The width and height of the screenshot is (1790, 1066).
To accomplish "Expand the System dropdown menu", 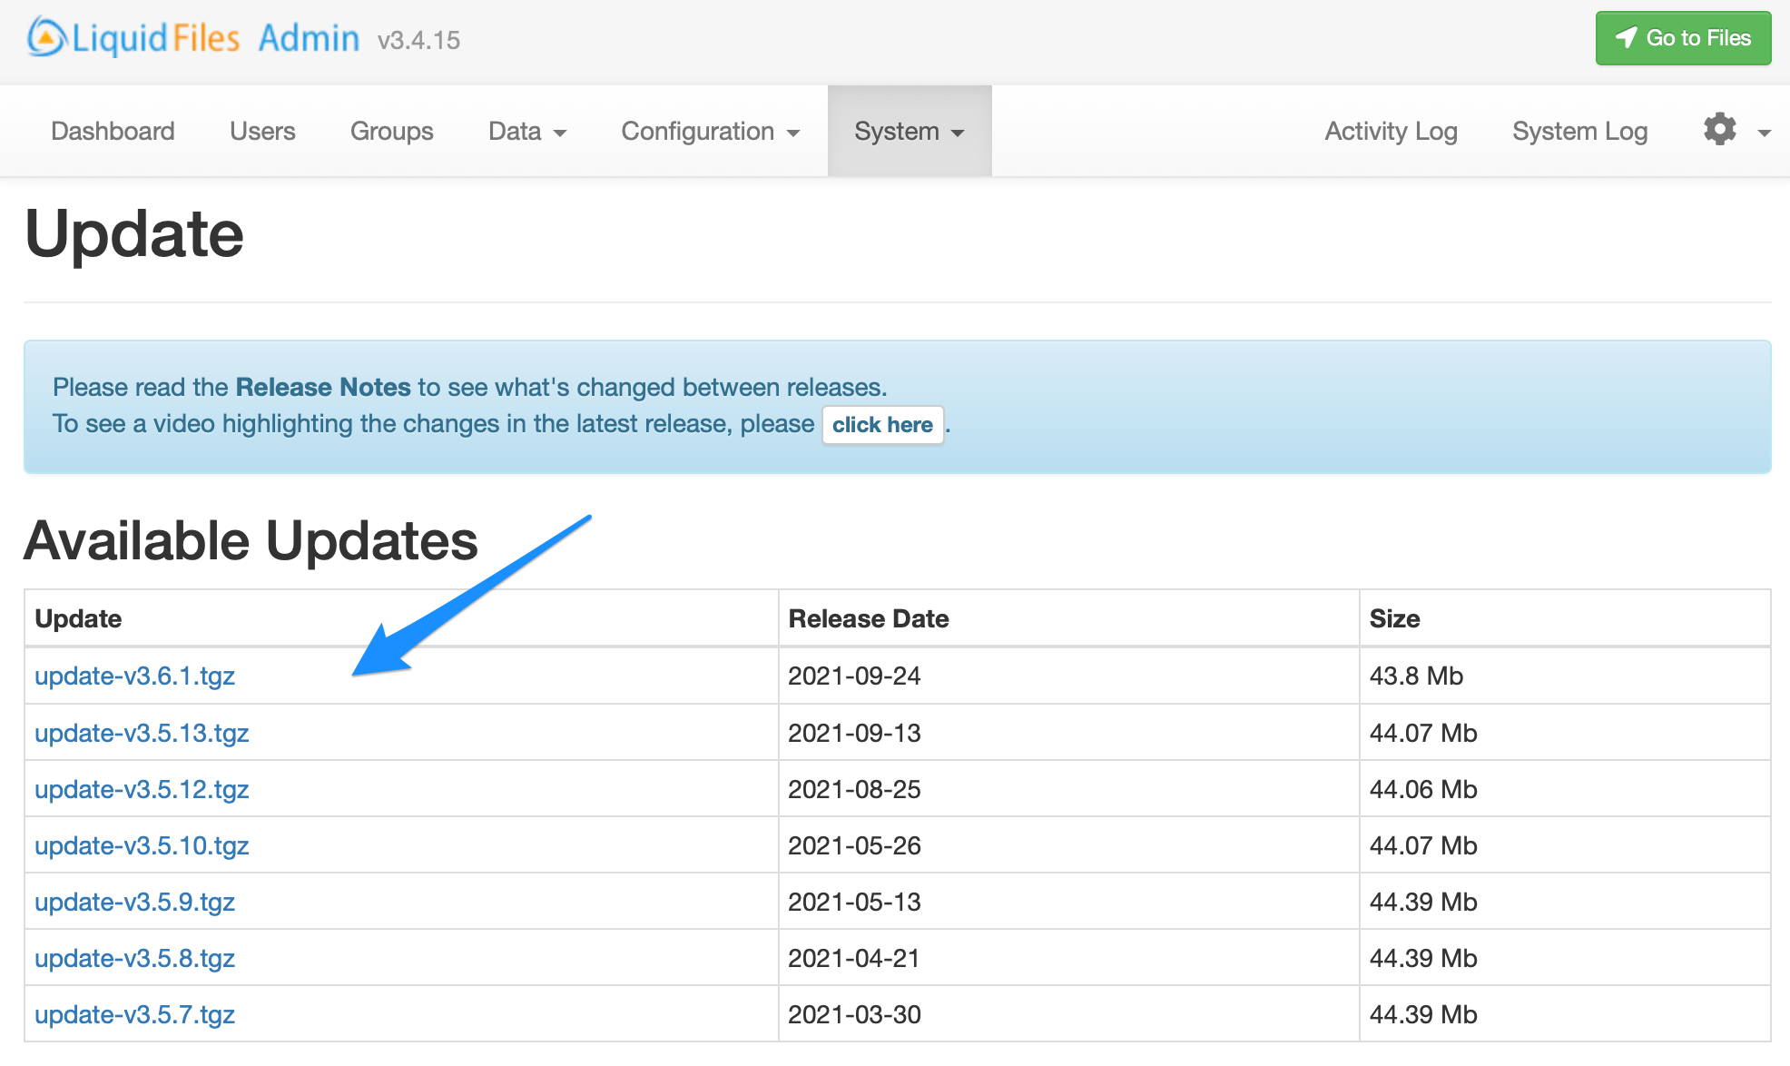I will click(x=908, y=131).
